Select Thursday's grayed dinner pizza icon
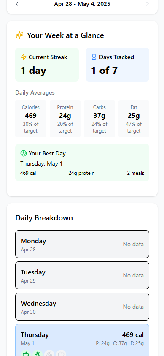 tap(49, 353)
